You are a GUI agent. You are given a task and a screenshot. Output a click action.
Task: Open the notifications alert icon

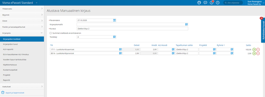click(211, 3)
